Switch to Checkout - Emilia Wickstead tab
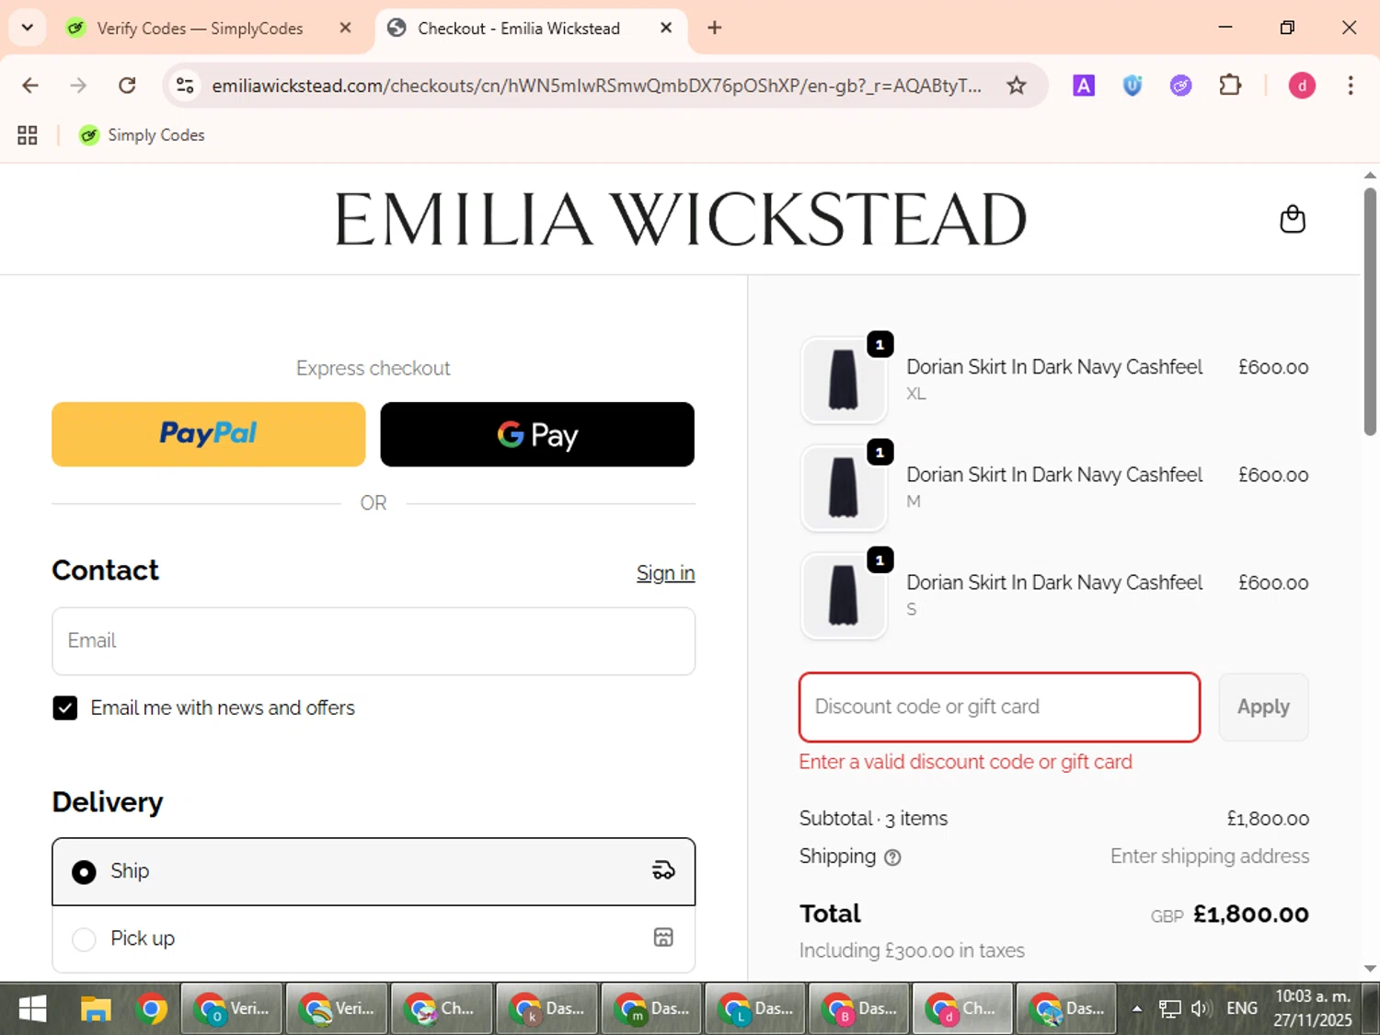The height and width of the screenshot is (1035, 1380). coord(520,29)
